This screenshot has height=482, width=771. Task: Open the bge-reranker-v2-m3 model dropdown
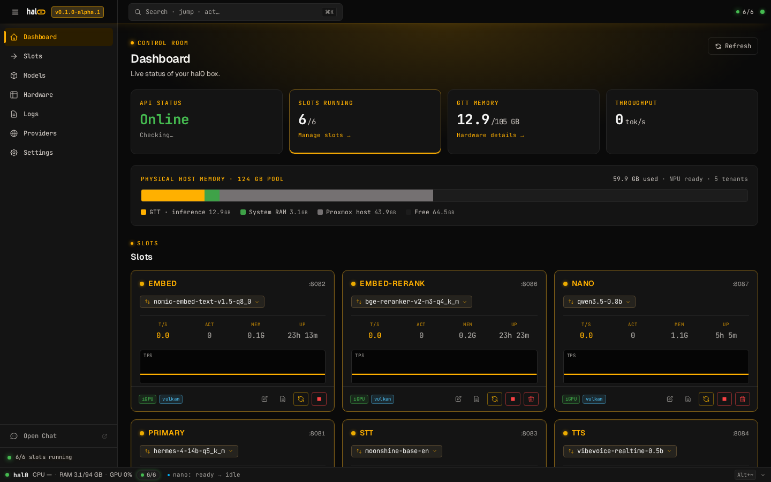pos(412,302)
